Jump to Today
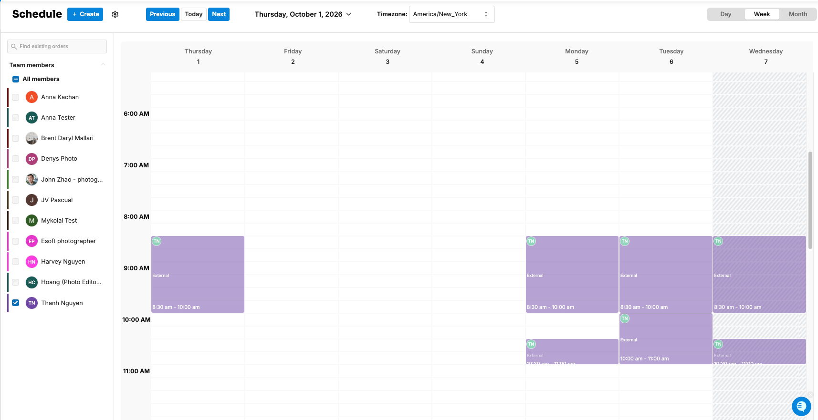This screenshot has width=818, height=420. coord(194,14)
